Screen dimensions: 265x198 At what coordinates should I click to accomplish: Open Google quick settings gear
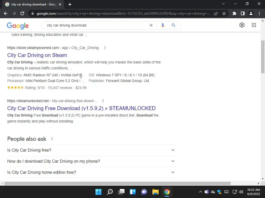(x=242, y=25)
